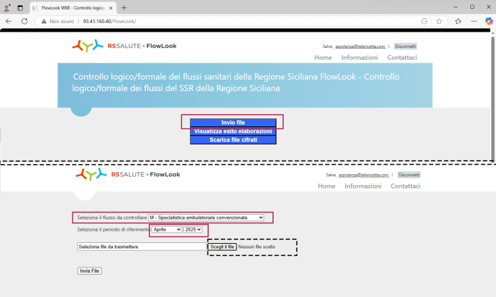Open the browser Settings and more menu
The image size is (496, 297).
pos(473,21)
